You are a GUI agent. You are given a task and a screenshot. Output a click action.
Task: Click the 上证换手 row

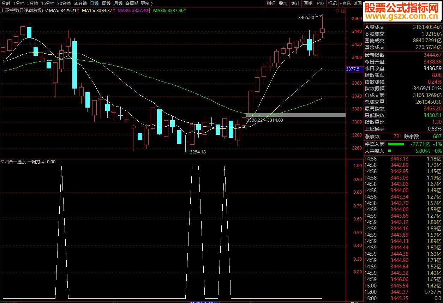(403, 129)
